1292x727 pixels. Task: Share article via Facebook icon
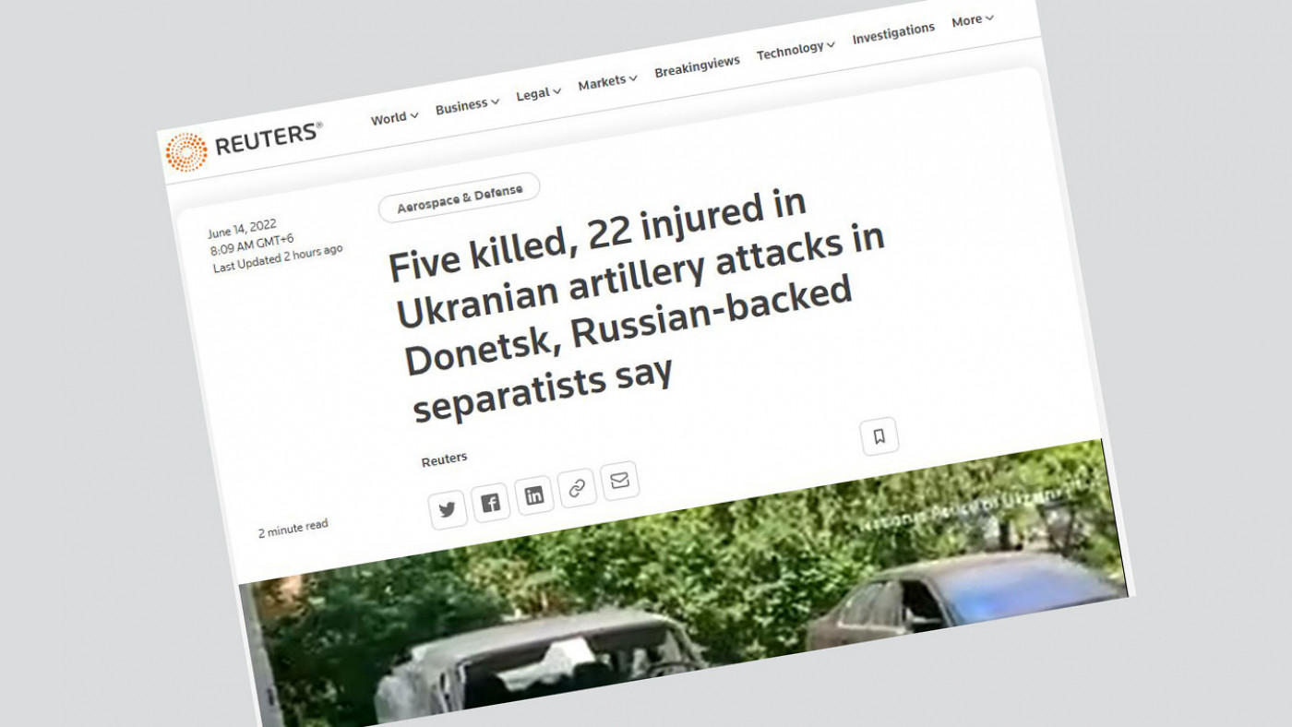[491, 503]
